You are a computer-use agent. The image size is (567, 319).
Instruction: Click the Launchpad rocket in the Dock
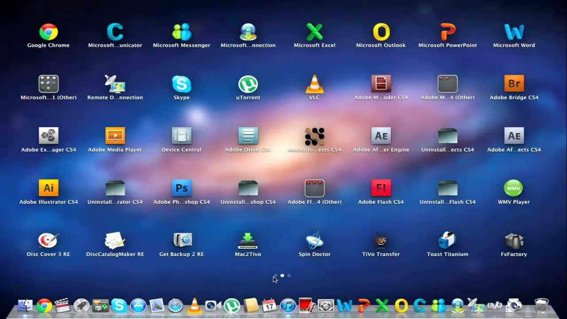[82, 306]
